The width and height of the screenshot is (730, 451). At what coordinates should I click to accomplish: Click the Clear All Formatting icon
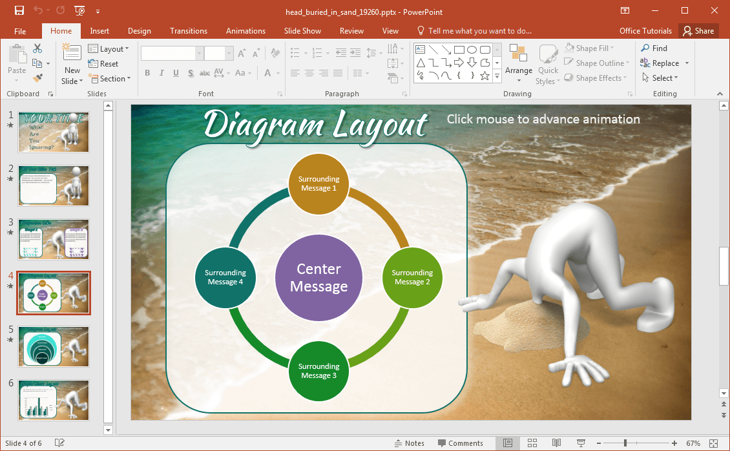[x=276, y=54]
